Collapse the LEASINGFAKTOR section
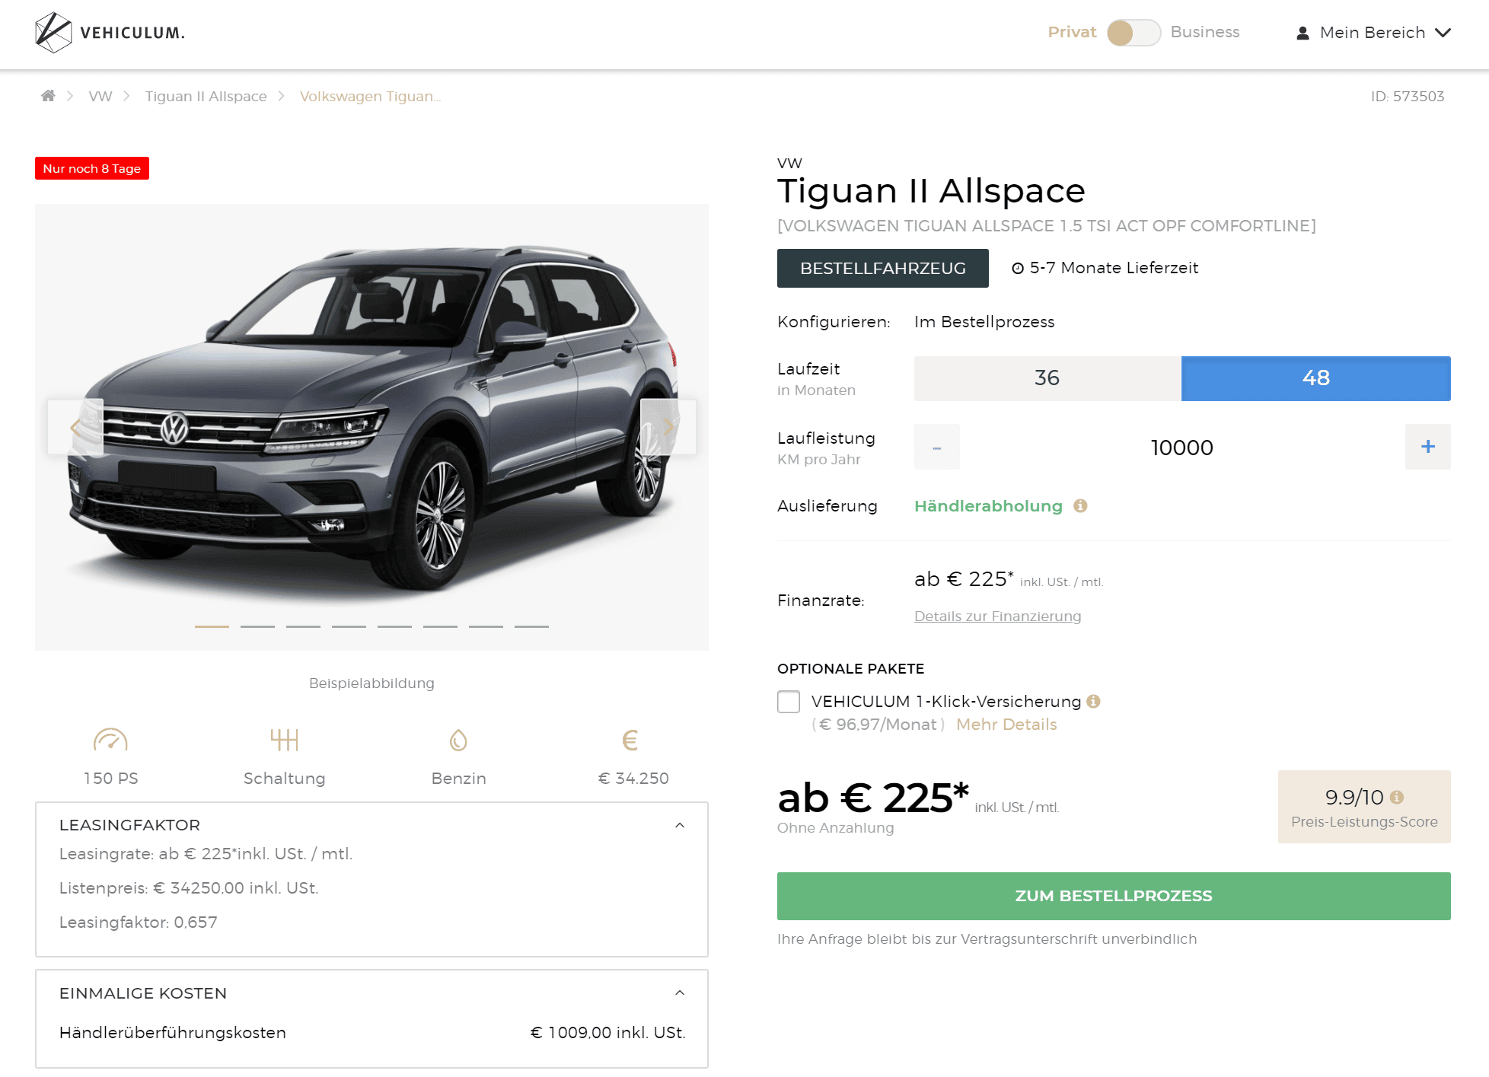The height and width of the screenshot is (1077, 1489). pyautogui.click(x=680, y=825)
